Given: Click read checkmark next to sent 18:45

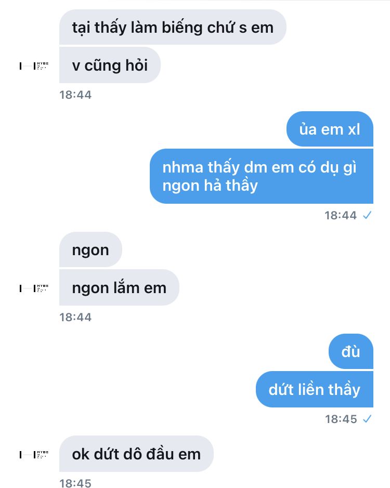Looking at the screenshot, I should click(367, 419).
